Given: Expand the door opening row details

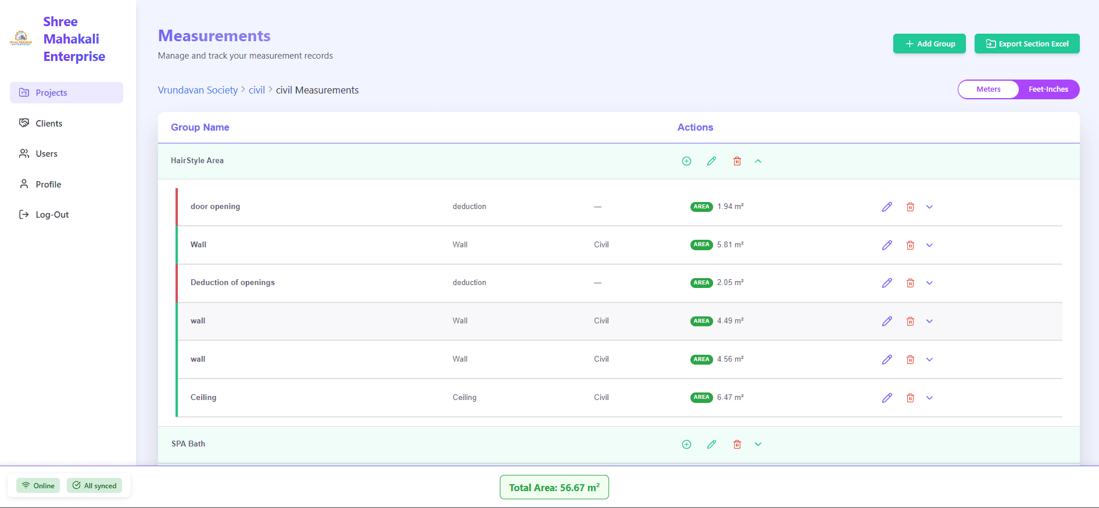Looking at the screenshot, I should click(x=929, y=207).
